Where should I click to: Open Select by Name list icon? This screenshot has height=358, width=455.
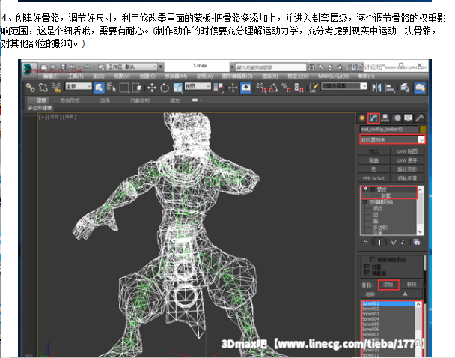point(112,88)
